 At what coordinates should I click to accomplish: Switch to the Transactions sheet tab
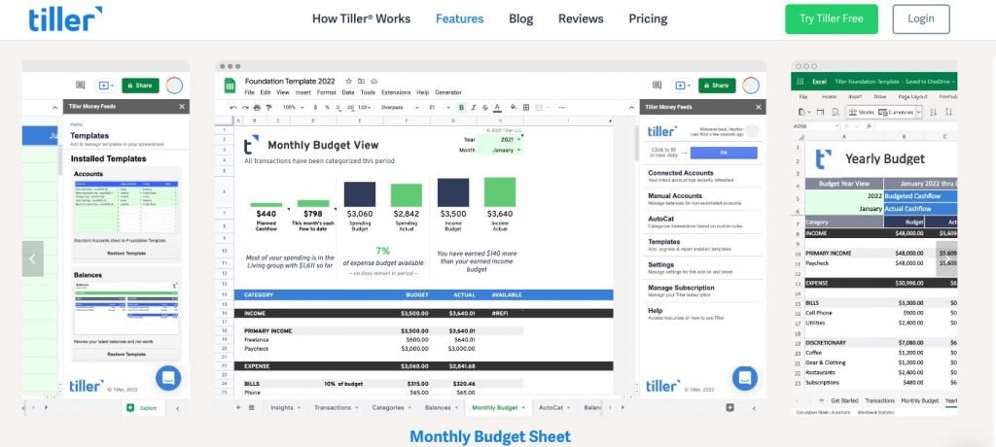[333, 407]
